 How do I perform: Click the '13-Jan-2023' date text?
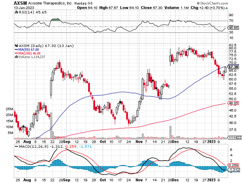tap(24, 8)
